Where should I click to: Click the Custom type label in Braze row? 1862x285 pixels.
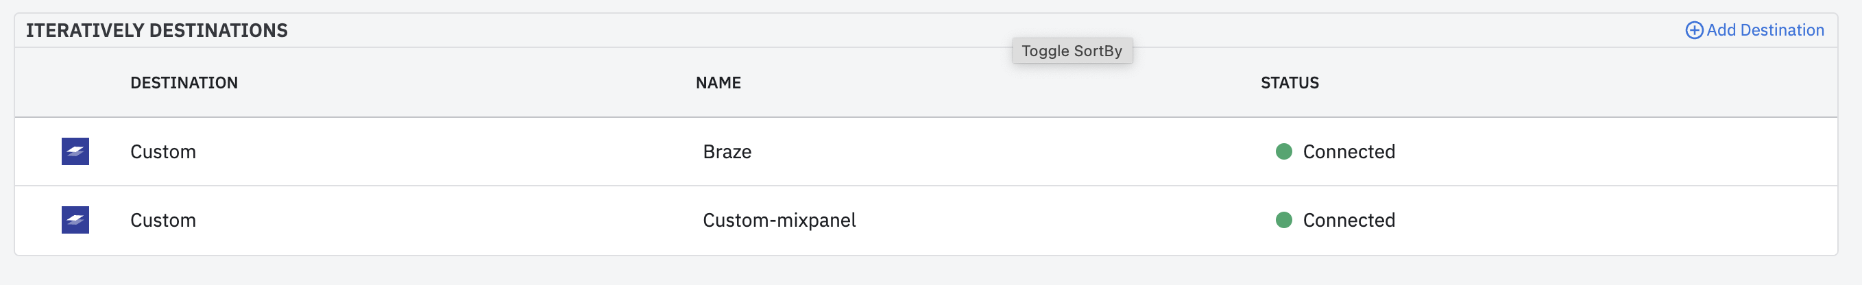(x=162, y=151)
